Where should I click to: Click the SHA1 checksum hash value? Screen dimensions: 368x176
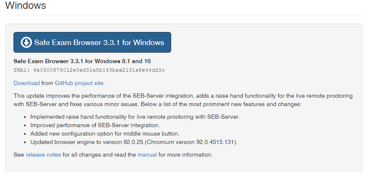(99, 70)
